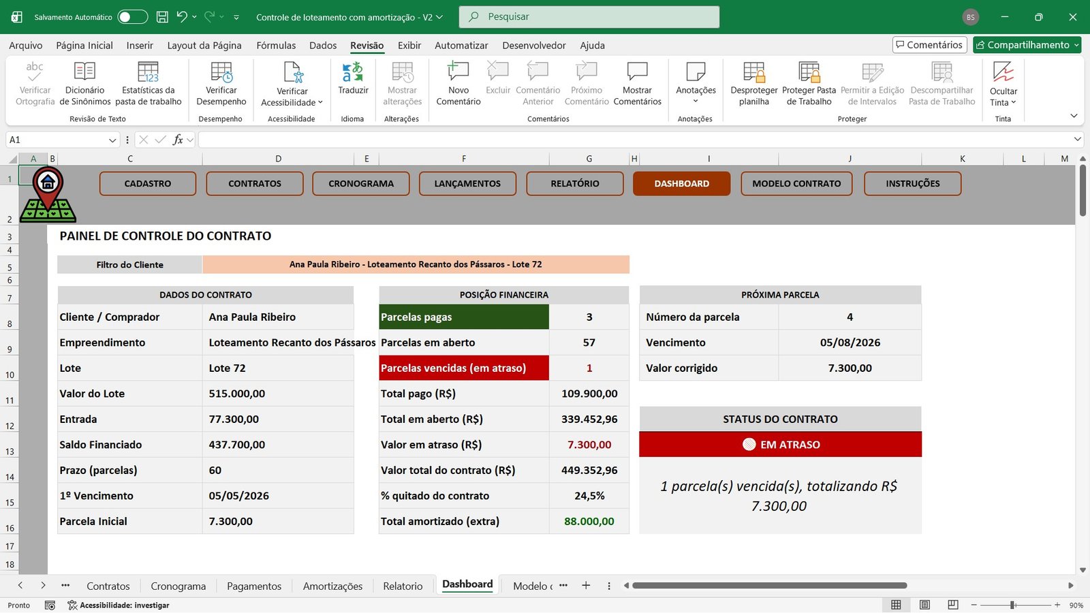
Task: Select the Relatorio sheet tab
Action: 403,586
